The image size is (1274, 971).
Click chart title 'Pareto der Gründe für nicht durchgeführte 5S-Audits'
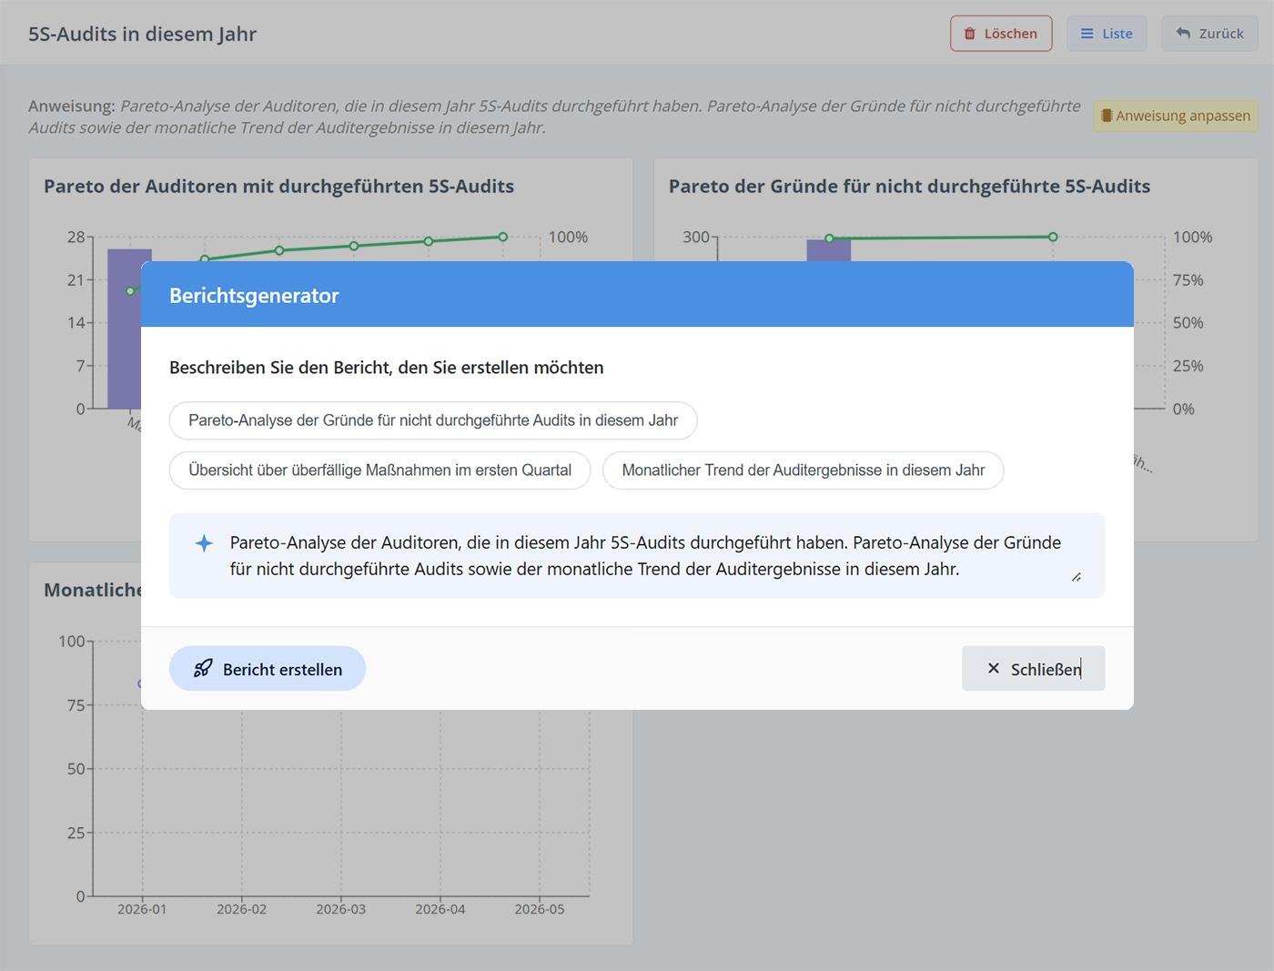[x=909, y=187]
